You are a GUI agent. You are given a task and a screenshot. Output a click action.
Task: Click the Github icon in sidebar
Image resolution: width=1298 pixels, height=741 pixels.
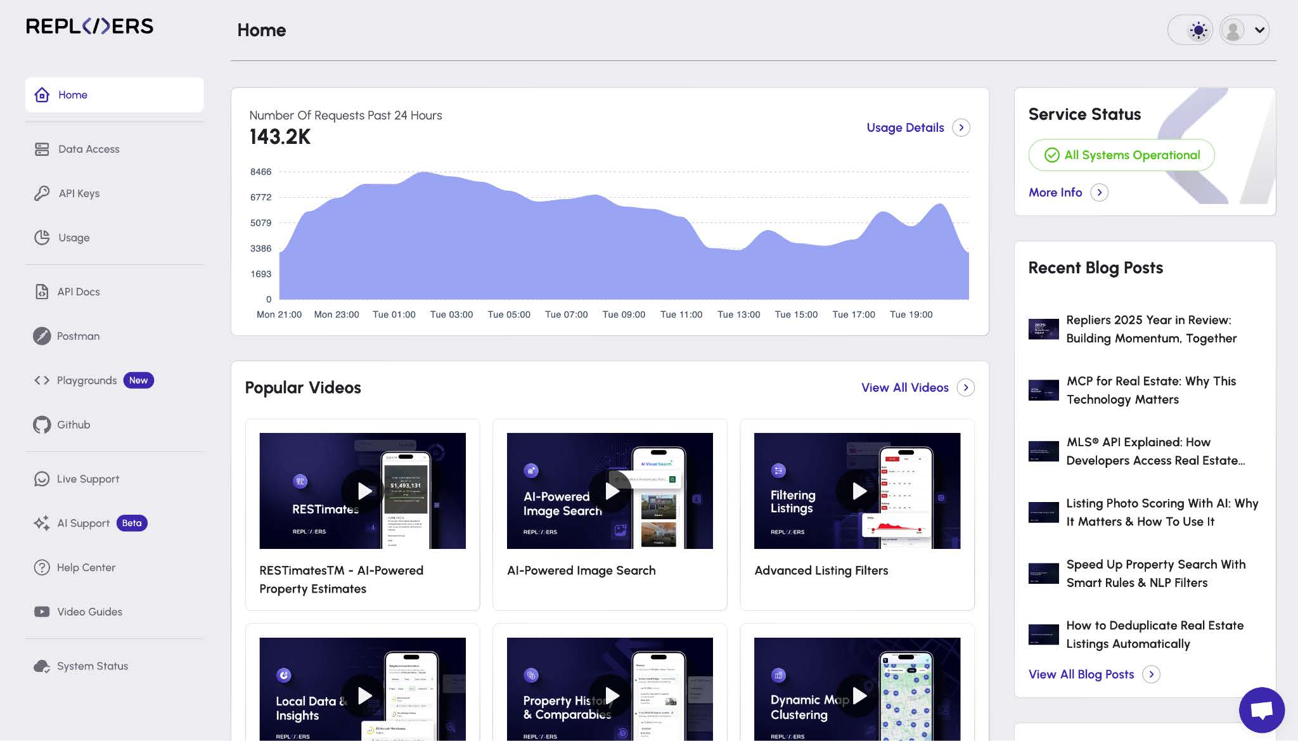42,425
